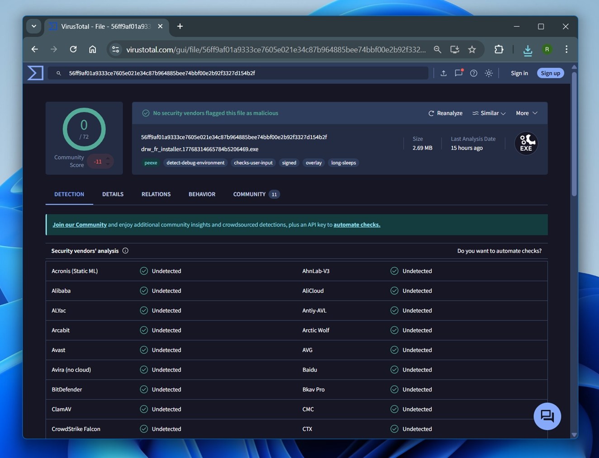Screen dimensions: 599x458
Task: Switch to the BEHAVIOR tab
Action: pyautogui.click(x=202, y=194)
